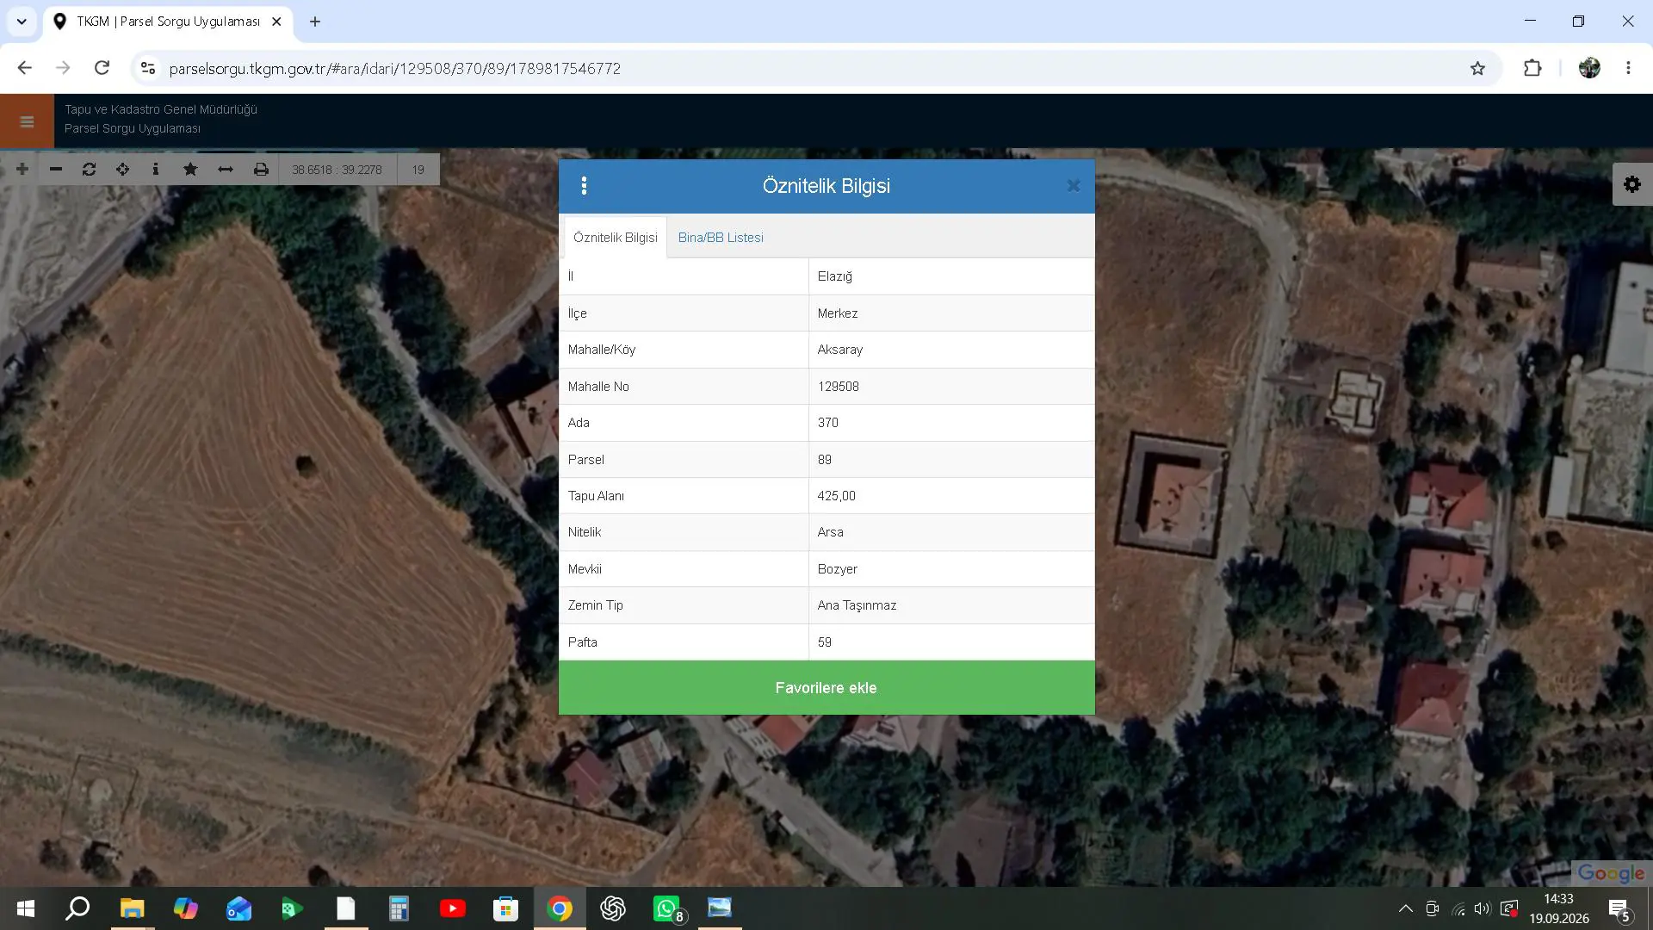Activate the info query tool

[156, 169]
